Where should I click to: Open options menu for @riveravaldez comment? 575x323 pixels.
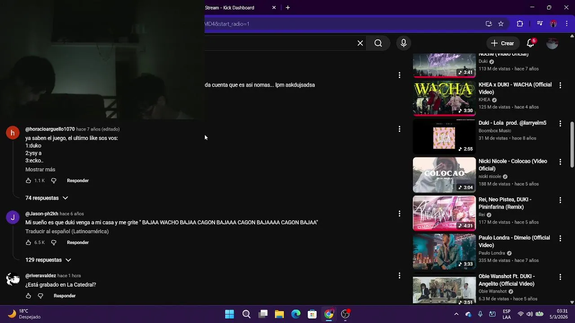tap(399, 275)
